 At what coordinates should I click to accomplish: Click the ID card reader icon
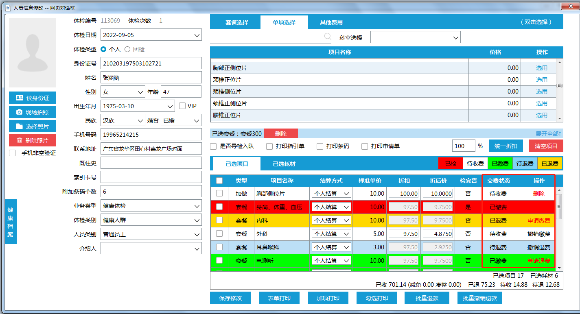point(19,98)
